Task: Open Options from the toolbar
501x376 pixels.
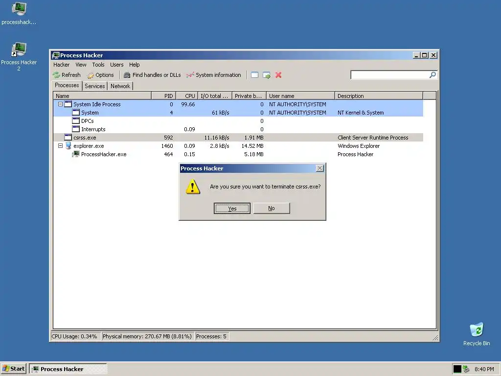Action: pos(100,75)
